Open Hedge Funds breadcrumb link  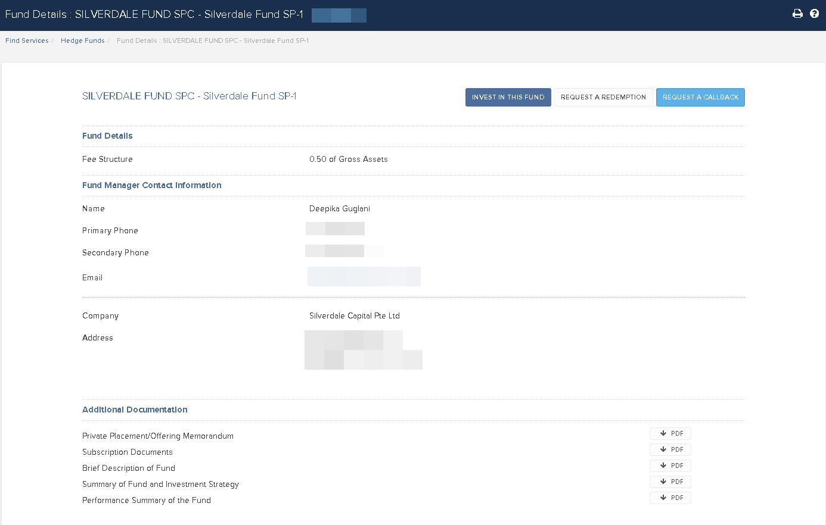(82, 40)
